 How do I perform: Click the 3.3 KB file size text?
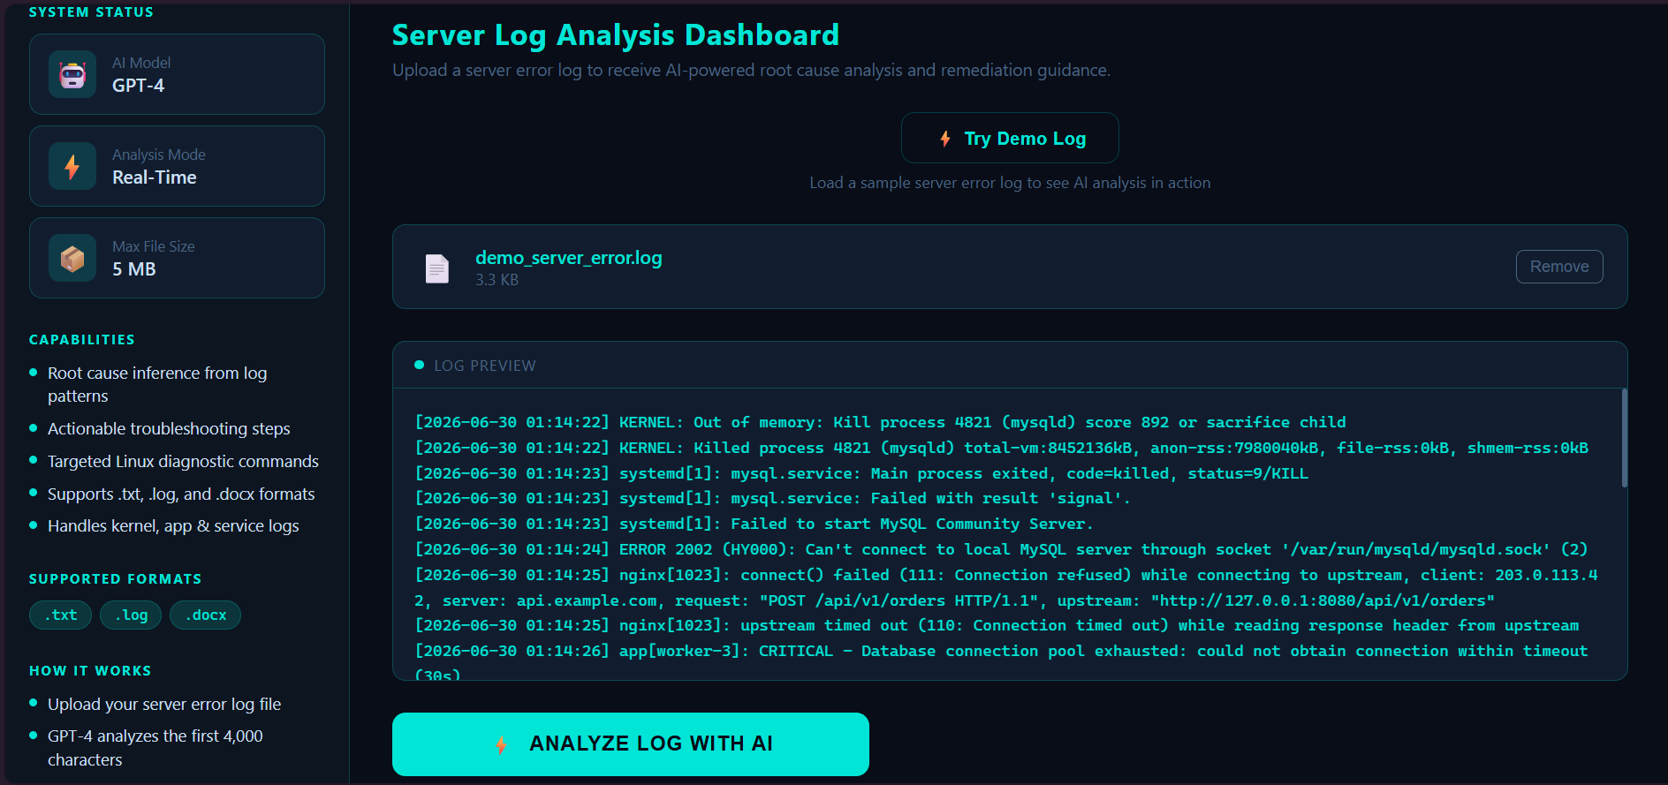(x=497, y=280)
